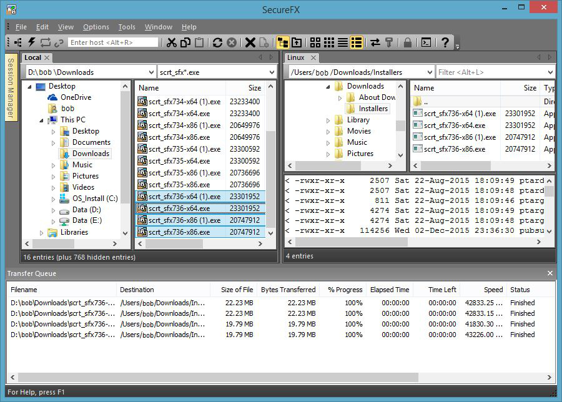Toggle the List view mode button
562x402 pixels.
(x=343, y=42)
